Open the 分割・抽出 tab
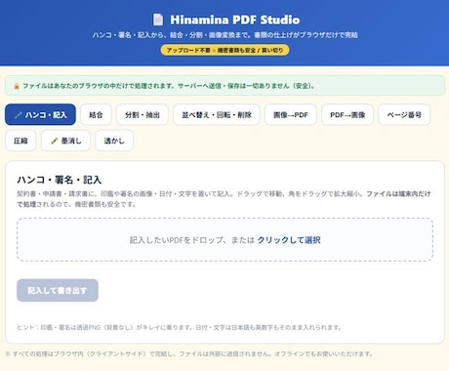449x371 pixels. click(143, 114)
